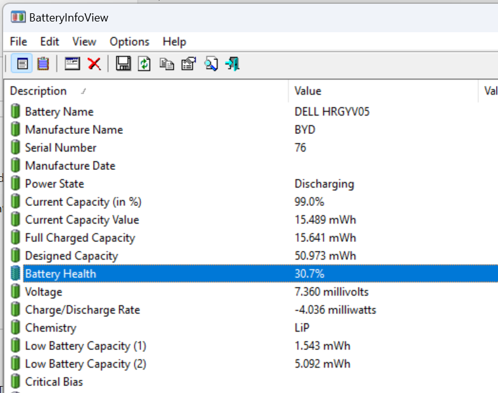Click the DELL HRGYV05 value
Viewport: 498px width, 393px height.
[x=332, y=112]
